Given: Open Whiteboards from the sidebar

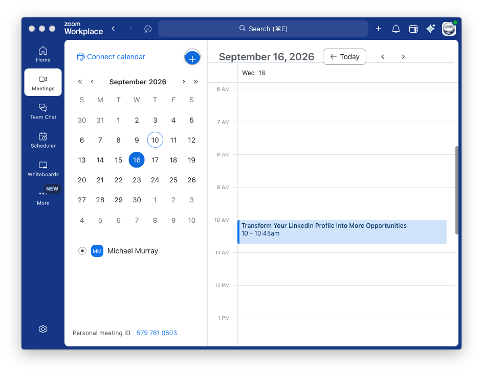Looking at the screenshot, I should coord(43,169).
